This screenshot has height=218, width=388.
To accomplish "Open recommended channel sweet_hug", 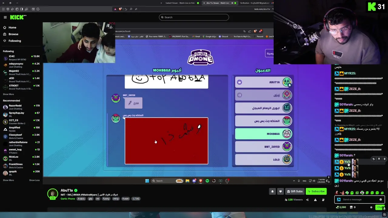I will click(21, 151).
